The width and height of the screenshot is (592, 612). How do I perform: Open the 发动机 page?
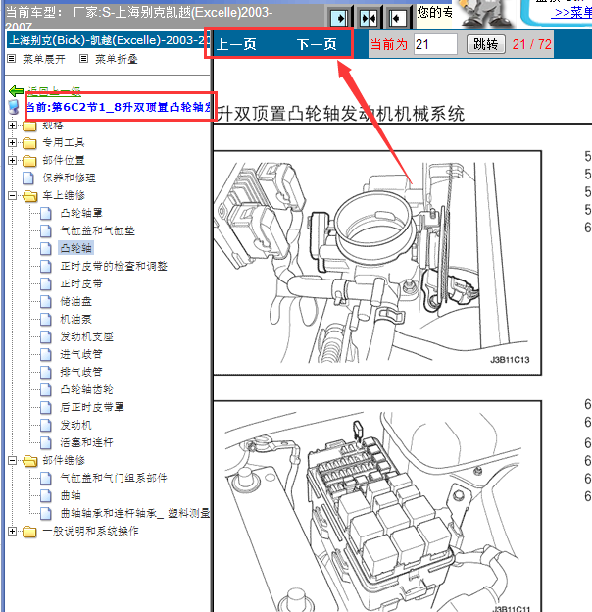[76, 425]
